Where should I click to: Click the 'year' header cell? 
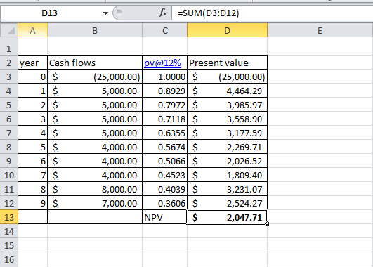click(32, 63)
